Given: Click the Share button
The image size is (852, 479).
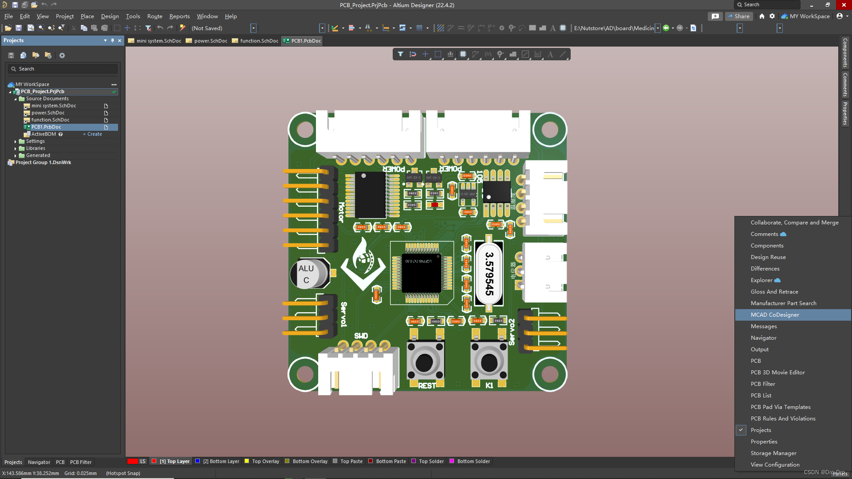Looking at the screenshot, I should [738, 16].
